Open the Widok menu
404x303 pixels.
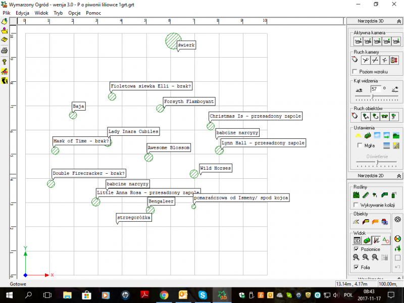(x=41, y=12)
